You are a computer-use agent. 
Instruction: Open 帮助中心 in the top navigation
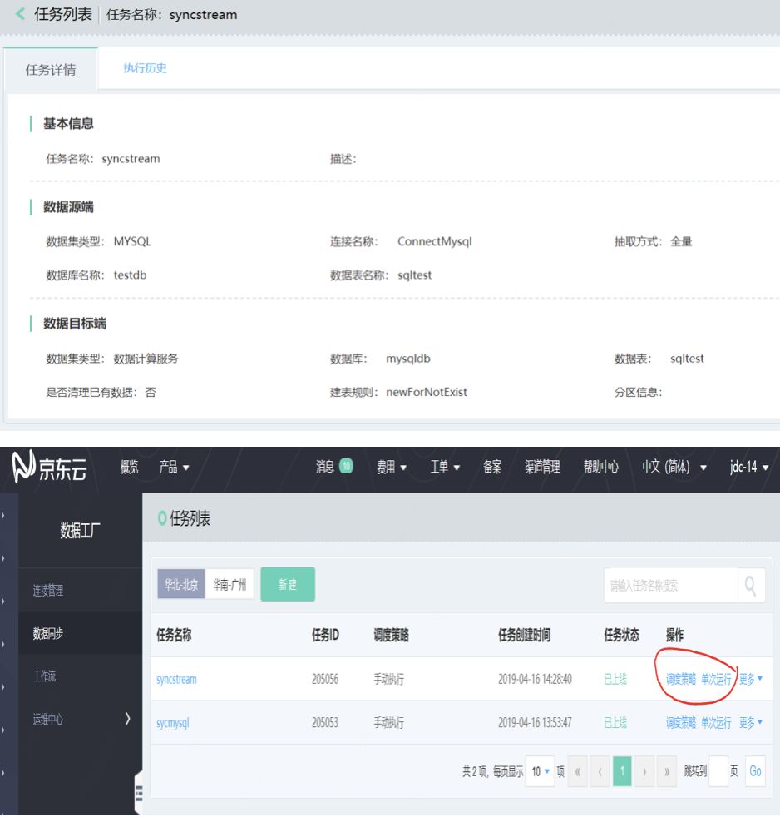pos(601,467)
